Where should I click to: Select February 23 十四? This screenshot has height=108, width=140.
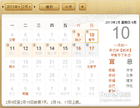tap(78, 63)
